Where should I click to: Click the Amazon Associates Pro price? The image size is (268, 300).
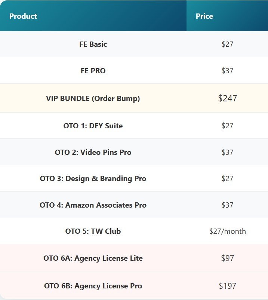pos(227,205)
